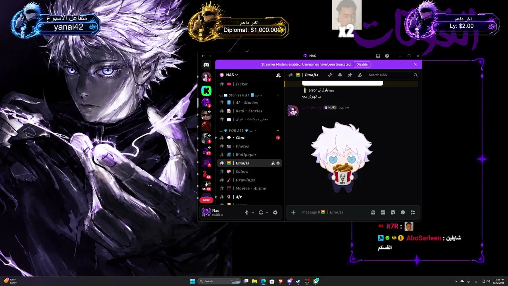
Task: Open the server icon with 84 badge
Action: point(206,174)
